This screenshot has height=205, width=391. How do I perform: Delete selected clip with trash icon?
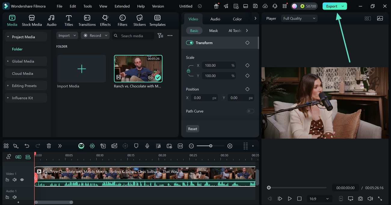tap(49, 146)
